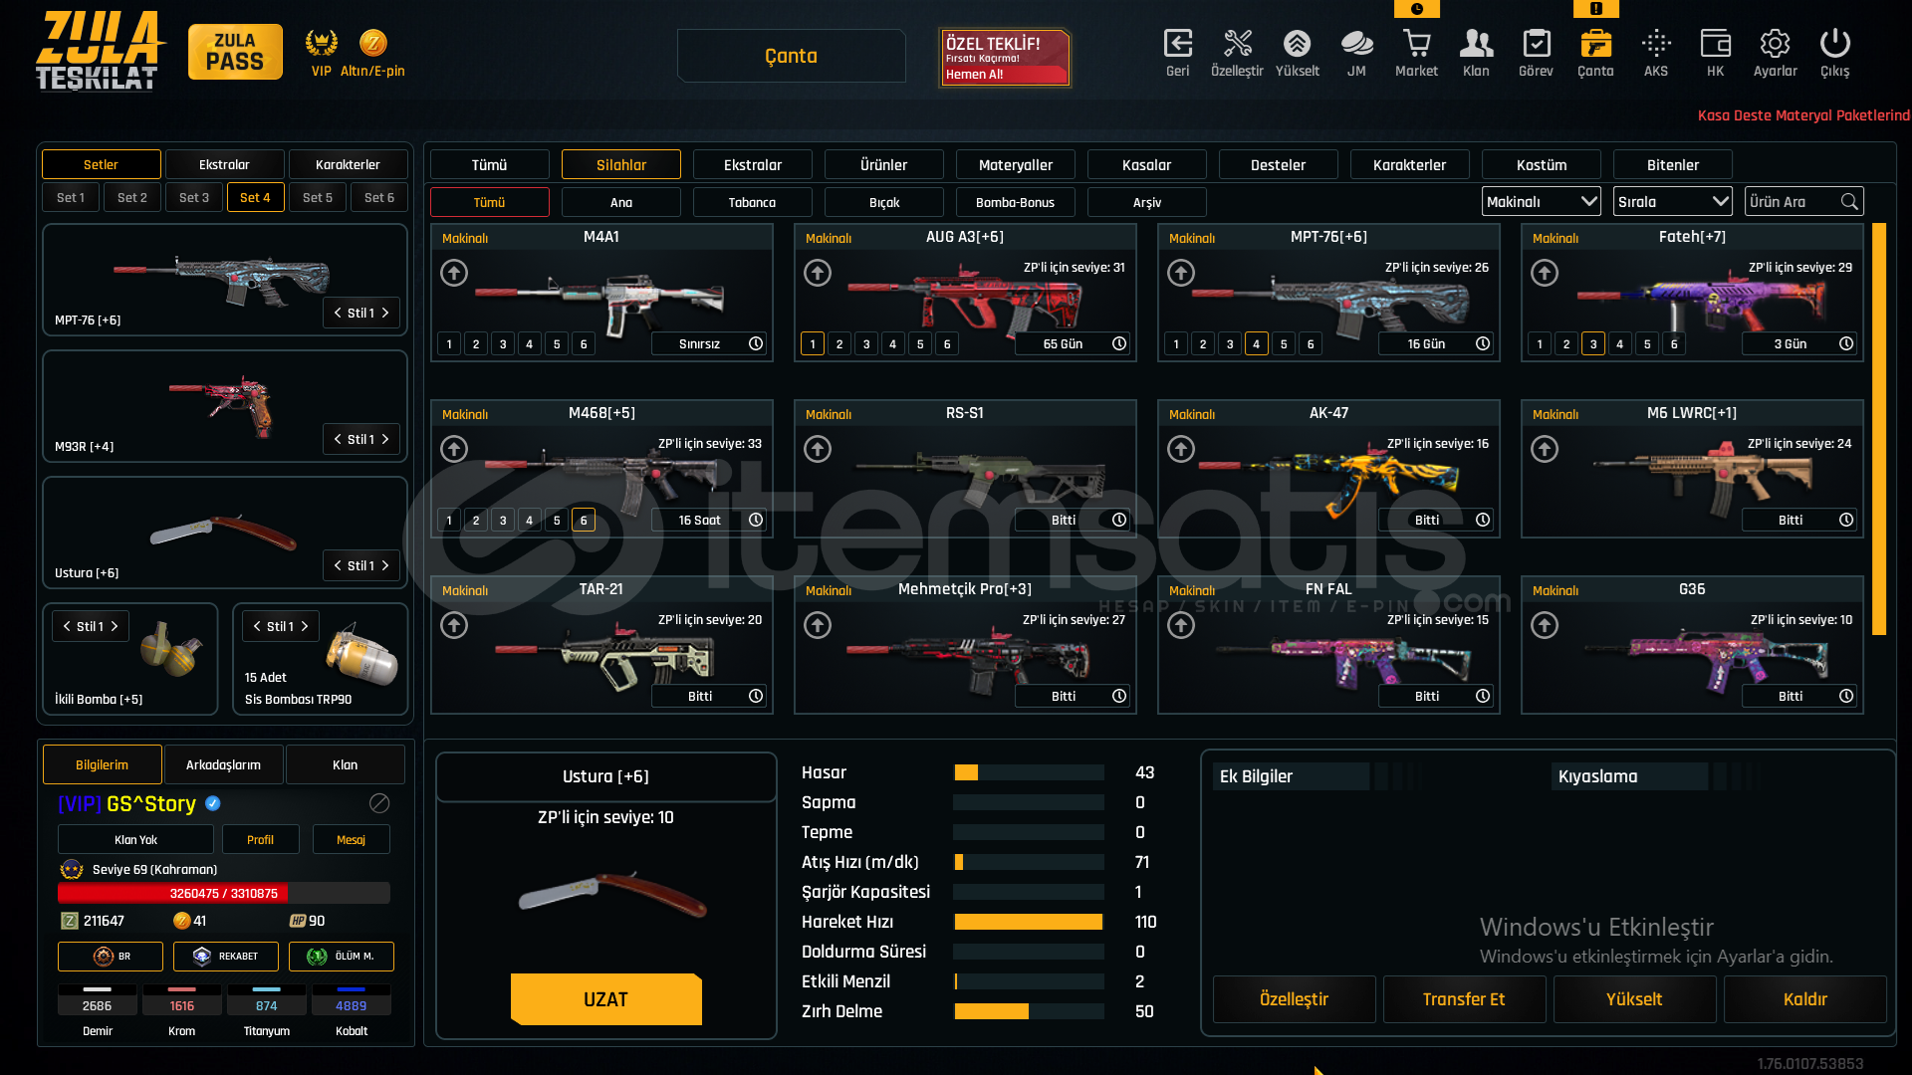Click the UZAT extend button
Screen dimensions: 1912x1075
pos(606,999)
